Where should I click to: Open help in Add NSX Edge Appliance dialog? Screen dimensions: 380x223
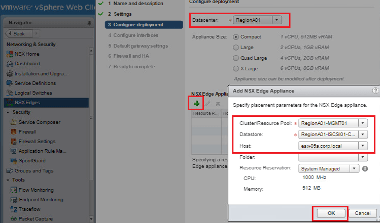375,91
